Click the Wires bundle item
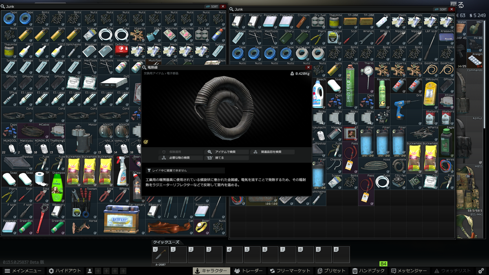Viewport: 489px width, 275px height. pyautogui.click(x=447, y=165)
